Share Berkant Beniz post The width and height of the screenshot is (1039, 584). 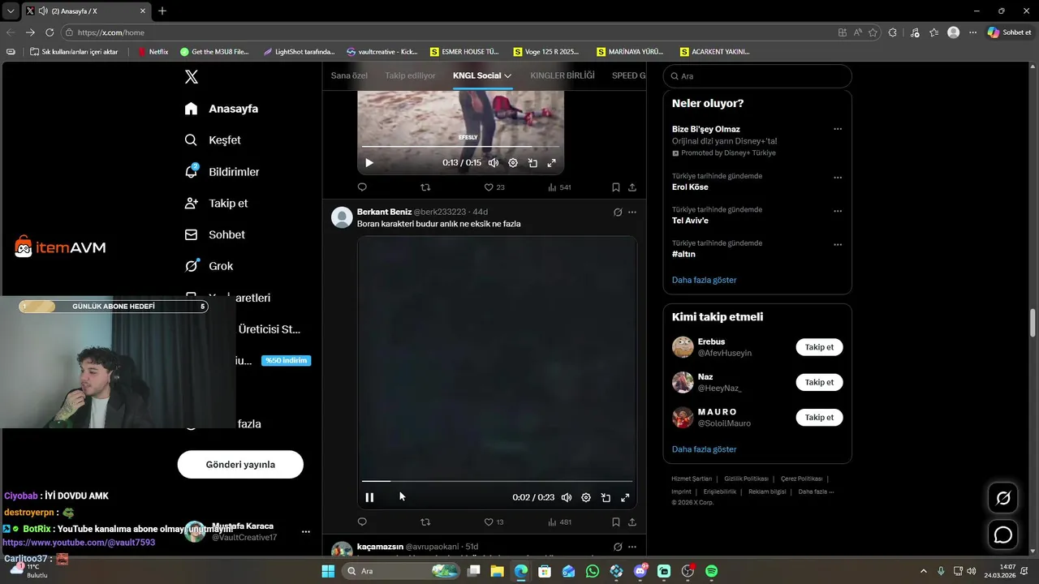click(632, 522)
